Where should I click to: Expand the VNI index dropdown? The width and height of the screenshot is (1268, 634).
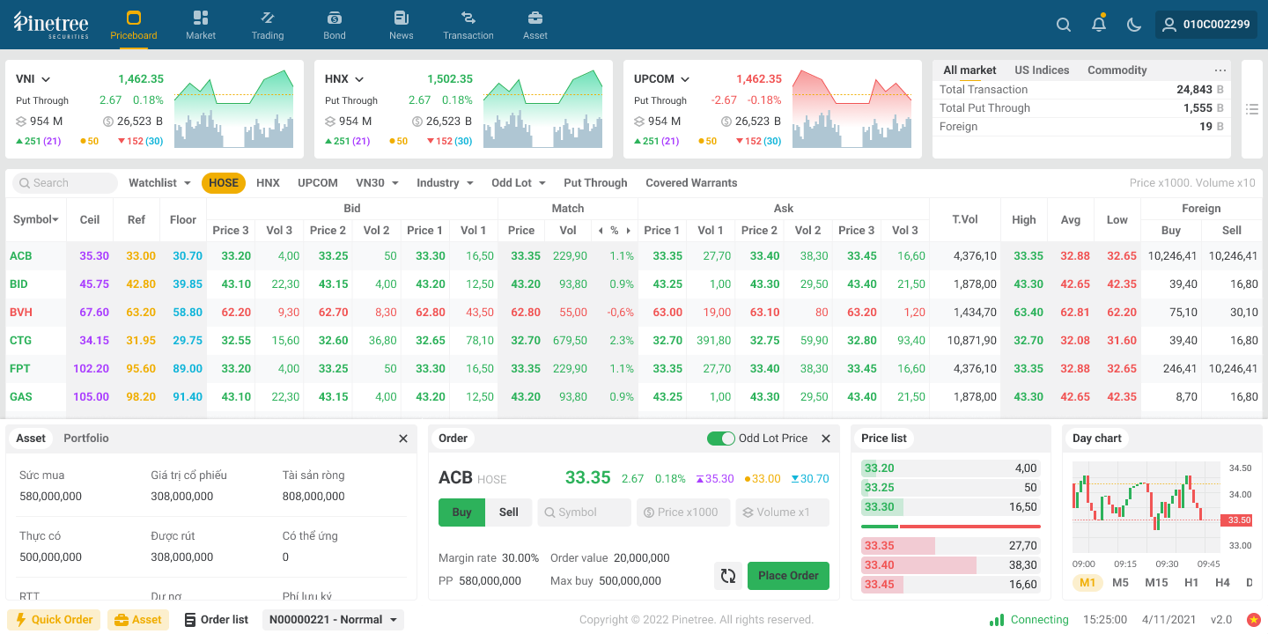(x=46, y=79)
